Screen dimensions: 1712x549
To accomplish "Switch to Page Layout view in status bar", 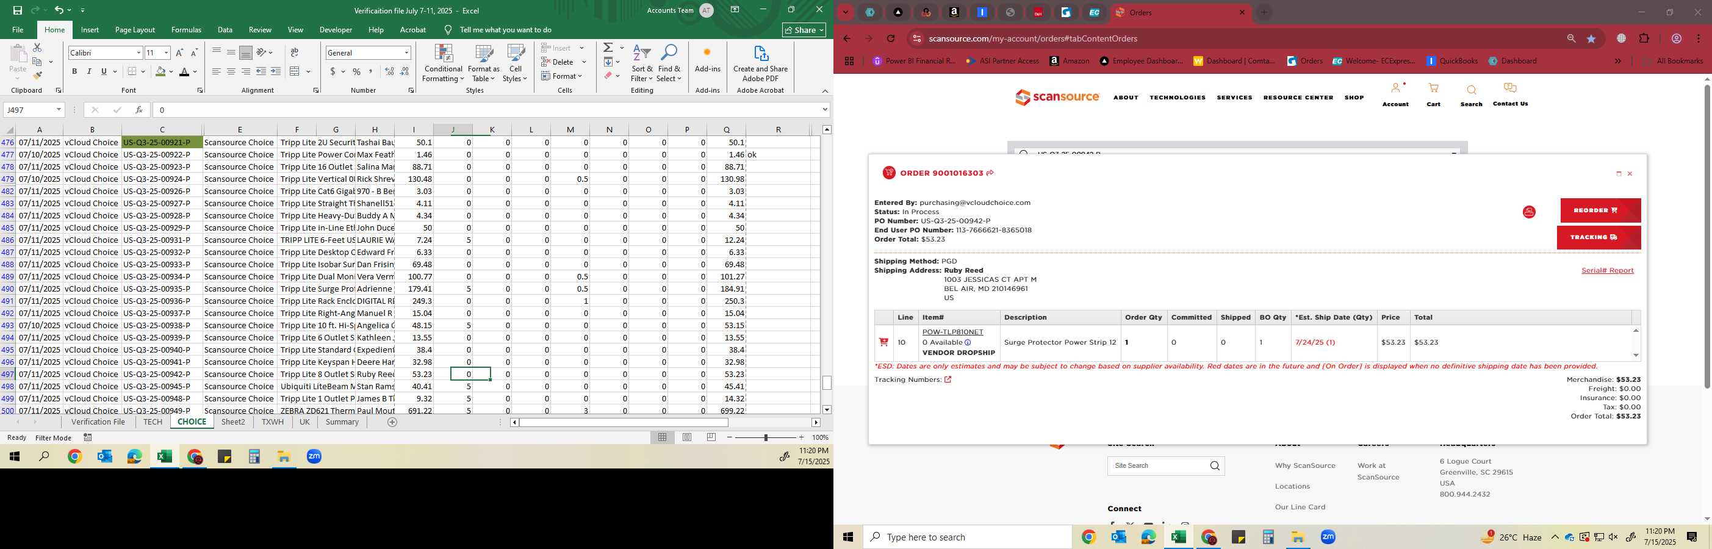I will (687, 437).
